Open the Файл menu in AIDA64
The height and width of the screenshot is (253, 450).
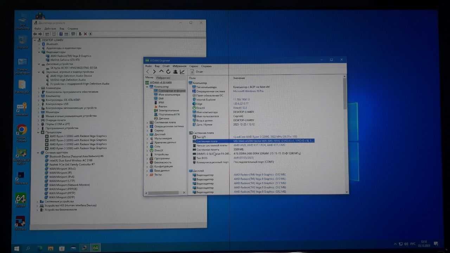pyautogui.click(x=148, y=66)
